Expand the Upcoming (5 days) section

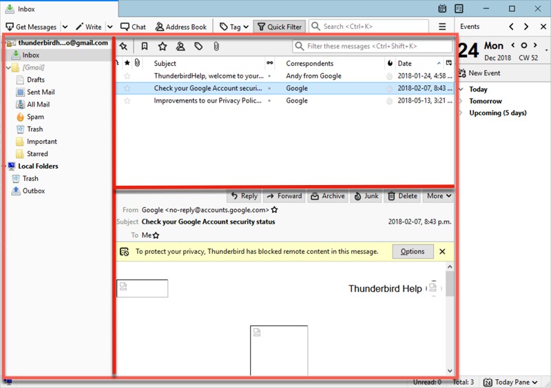pyautogui.click(x=460, y=113)
